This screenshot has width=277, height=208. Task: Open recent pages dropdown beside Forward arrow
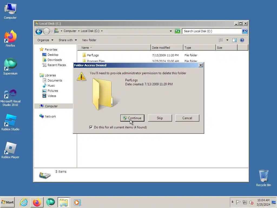click(51, 31)
